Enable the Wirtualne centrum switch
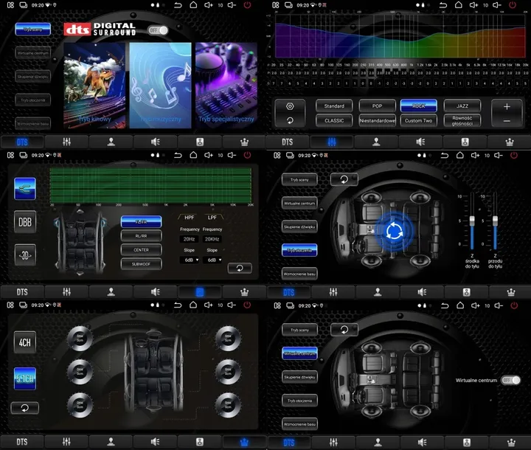The image size is (531, 450). pyautogui.click(x=510, y=380)
